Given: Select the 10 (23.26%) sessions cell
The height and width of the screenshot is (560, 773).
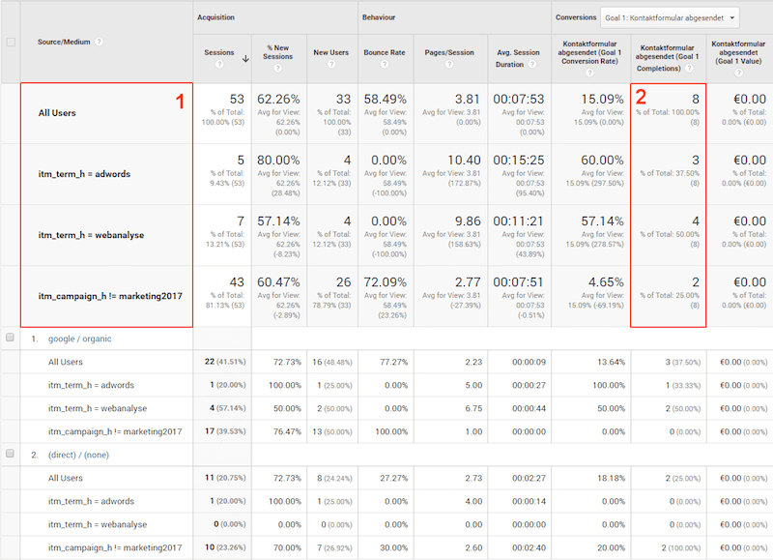Looking at the screenshot, I should (x=225, y=547).
